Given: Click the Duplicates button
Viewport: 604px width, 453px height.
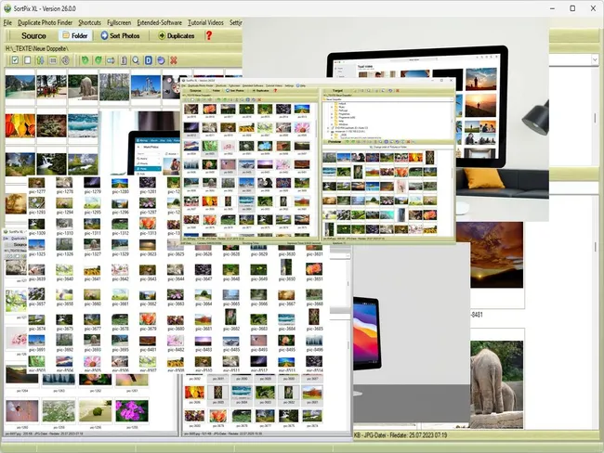Looking at the screenshot, I should 177,36.
